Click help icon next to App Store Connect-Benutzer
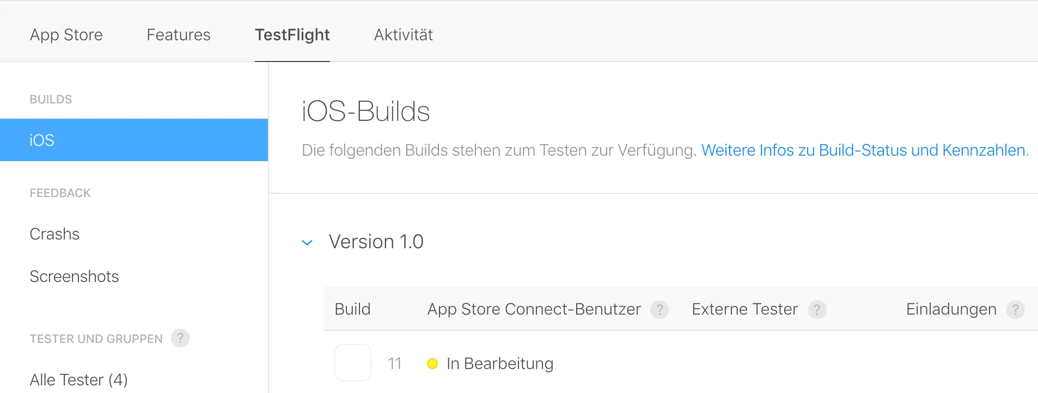The height and width of the screenshot is (393, 1038). click(x=660, y=309)
